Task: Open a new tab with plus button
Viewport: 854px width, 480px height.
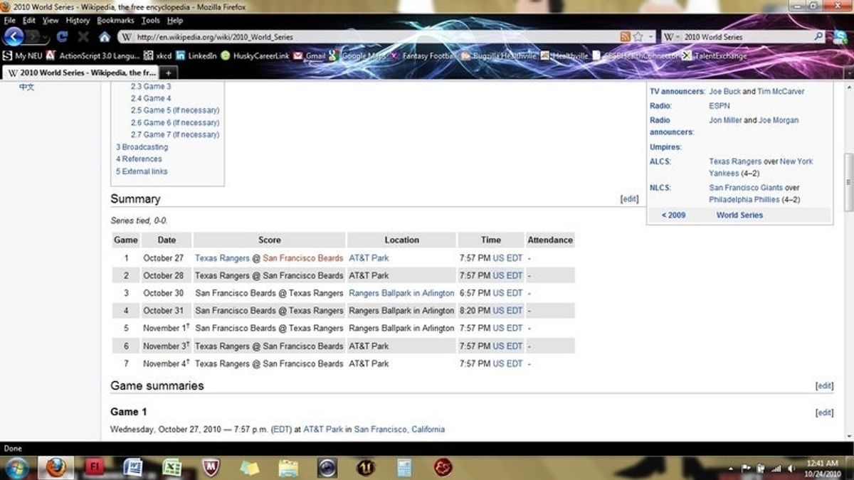Action: (x=168, y=73)
